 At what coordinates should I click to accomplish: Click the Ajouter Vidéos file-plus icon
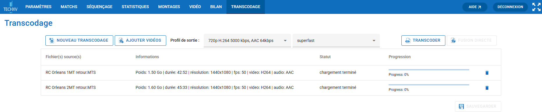point(121,41)
